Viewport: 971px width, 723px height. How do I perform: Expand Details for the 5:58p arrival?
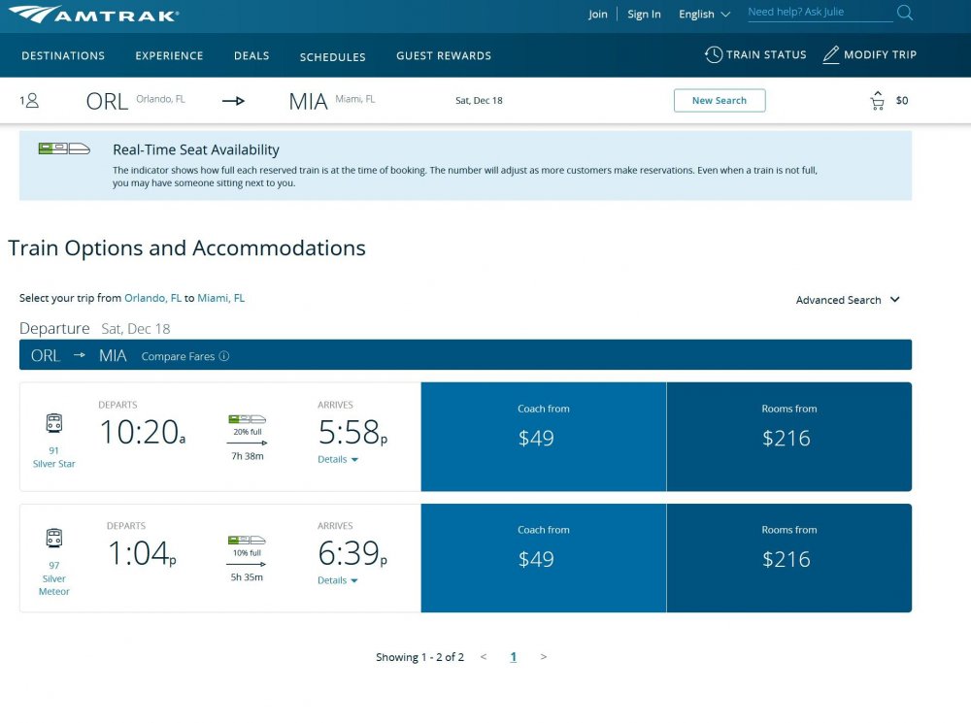338,459
